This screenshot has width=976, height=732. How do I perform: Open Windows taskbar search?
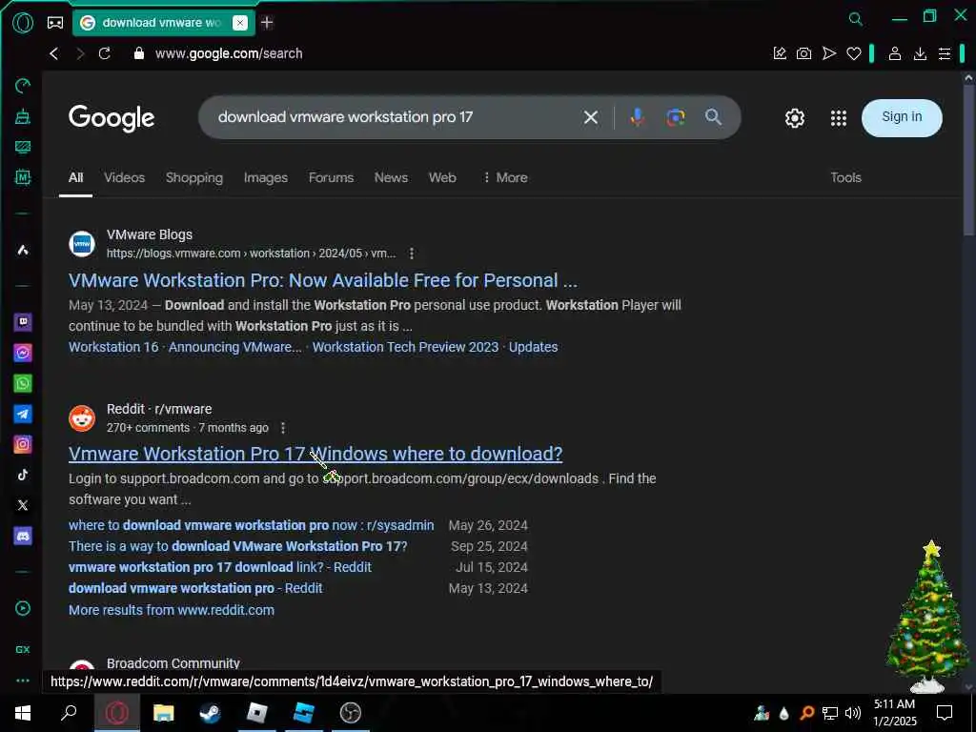69,713
